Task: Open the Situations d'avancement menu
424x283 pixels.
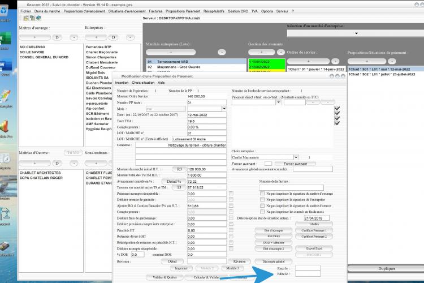Action: [x=127, y=11]
